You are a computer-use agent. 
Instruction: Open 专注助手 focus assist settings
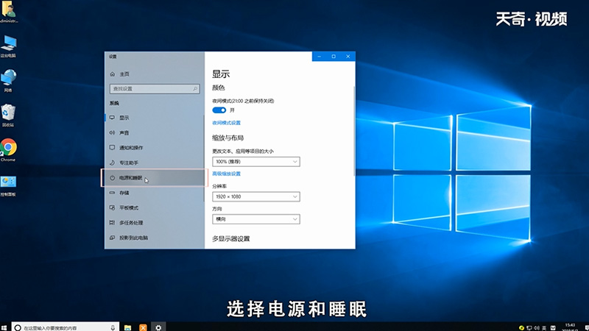pyautogui.click(x=155, y=163)
